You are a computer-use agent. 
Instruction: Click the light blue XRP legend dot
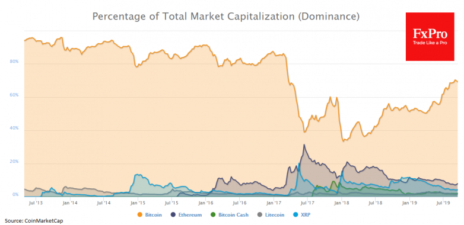(x=295, y=215)
